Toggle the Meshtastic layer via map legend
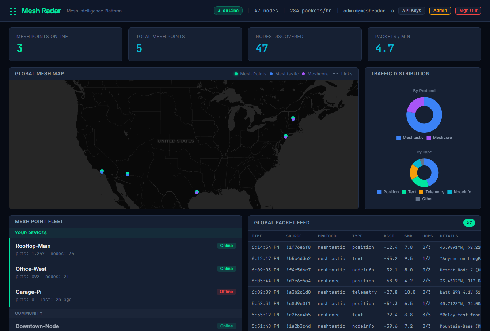 click(x=284, y=74)
